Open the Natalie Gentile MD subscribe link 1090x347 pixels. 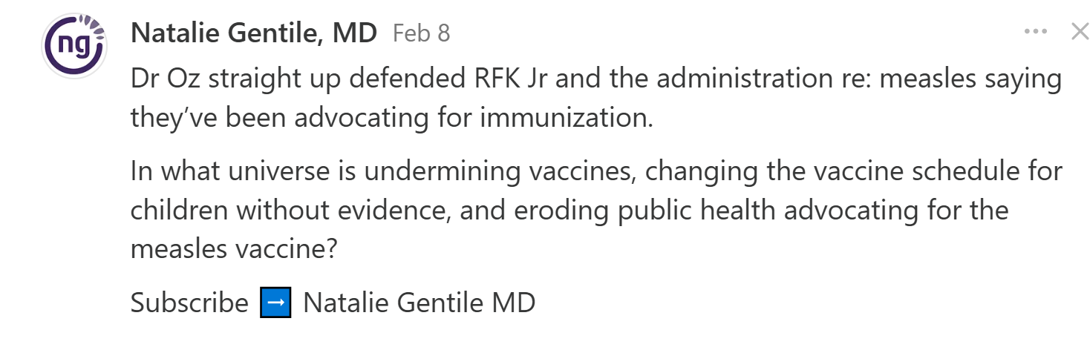pos(419,303)
